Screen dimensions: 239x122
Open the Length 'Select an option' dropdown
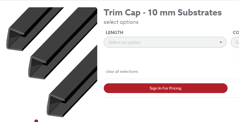(165, 42)
